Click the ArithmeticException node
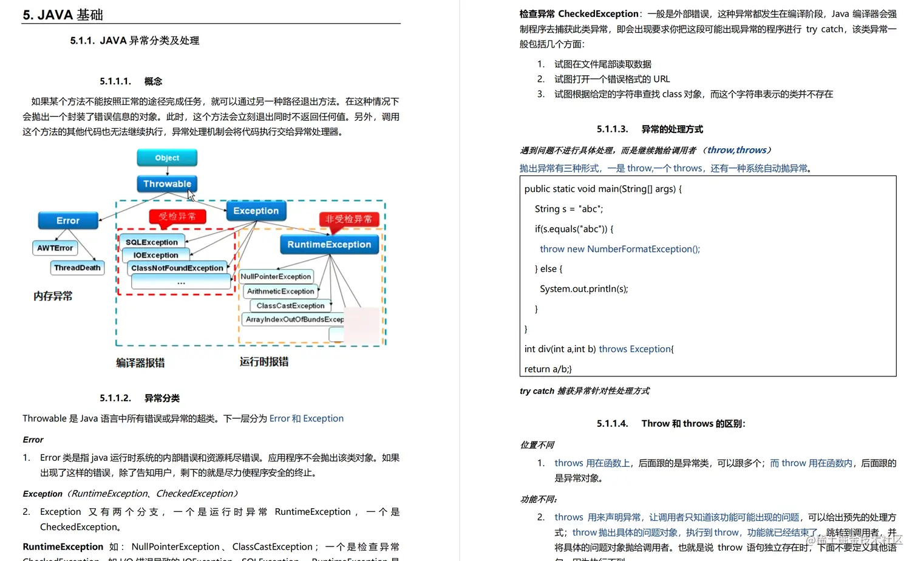Image resolution: width=918 pixels, height=561 pixels. coord(280,291)
